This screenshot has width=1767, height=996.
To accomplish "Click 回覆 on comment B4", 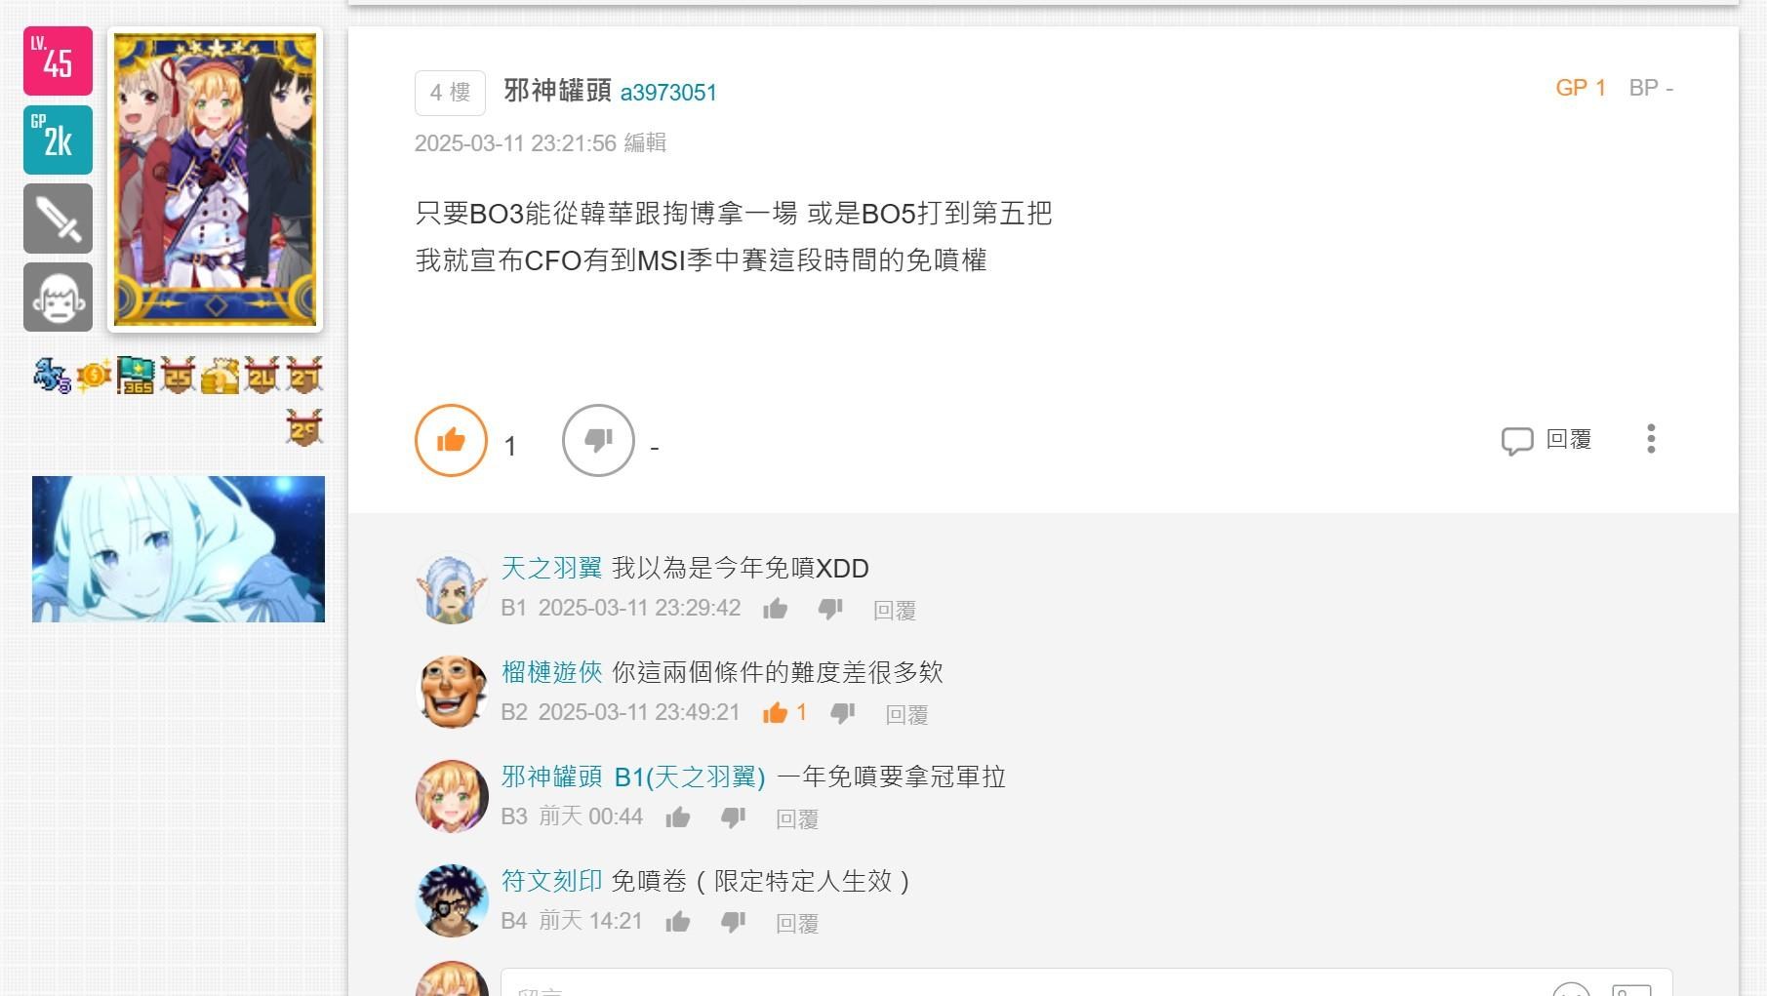I will point(797,923).
